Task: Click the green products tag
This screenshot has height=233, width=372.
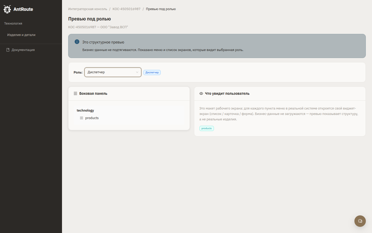Action: click(x=207, y=128)
